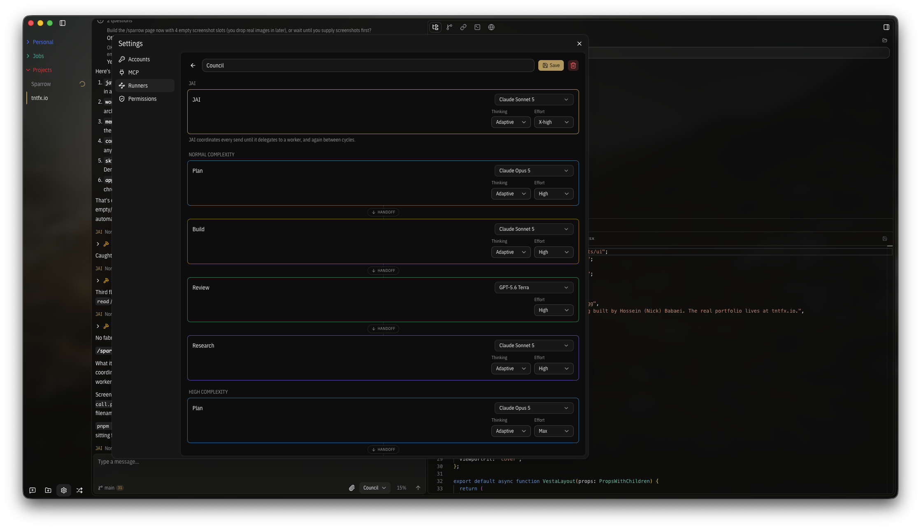Send message with the up arrow
Viewport: 921px width, 529px height.
(418, 488)
